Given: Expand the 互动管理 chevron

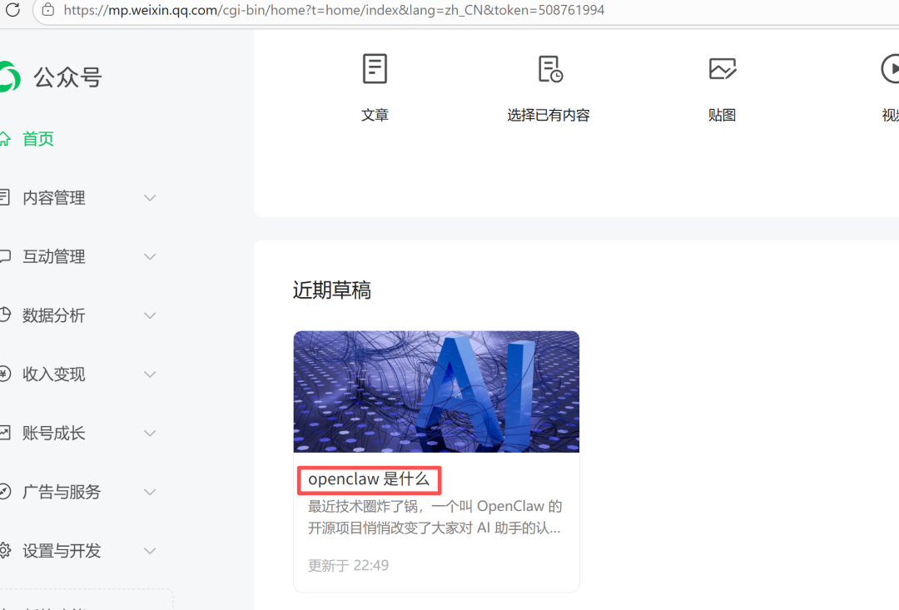Looking at the screenshot, I should tap(150, 256).
